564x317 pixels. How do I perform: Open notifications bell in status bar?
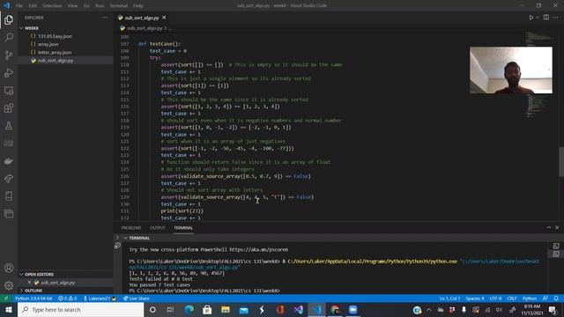tap(556, 299)
